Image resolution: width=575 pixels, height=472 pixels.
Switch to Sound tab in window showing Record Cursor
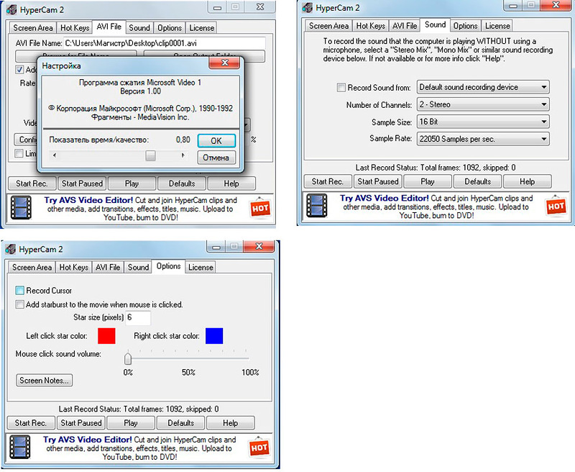138,267
